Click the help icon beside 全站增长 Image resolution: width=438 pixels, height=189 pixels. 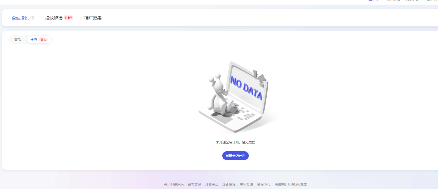32,18
